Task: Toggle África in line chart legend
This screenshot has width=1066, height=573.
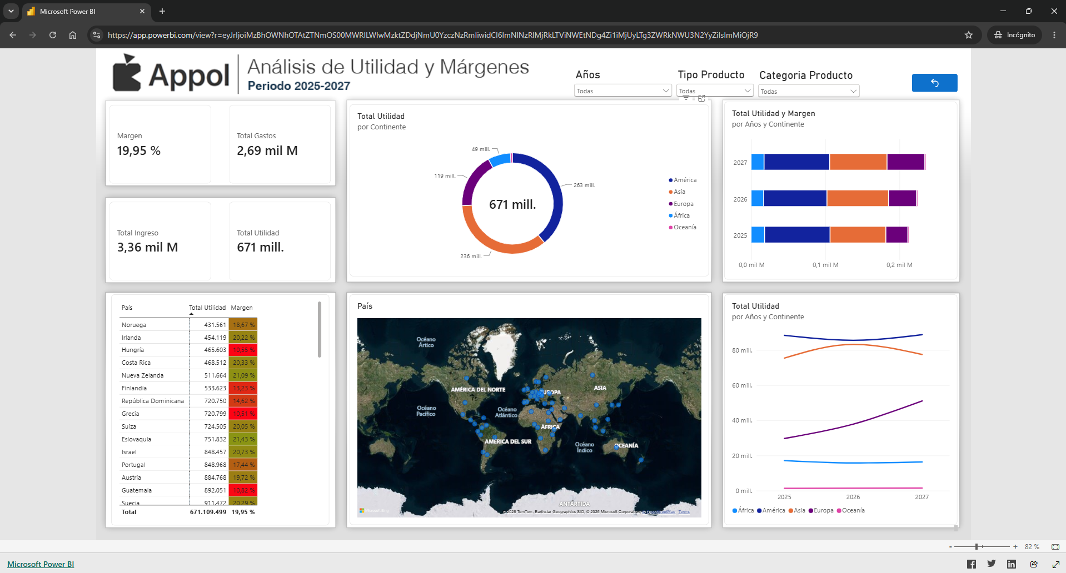Action: coord(743,510)
